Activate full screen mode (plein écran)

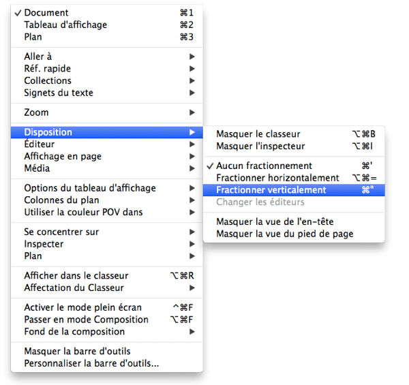(80, 307)
